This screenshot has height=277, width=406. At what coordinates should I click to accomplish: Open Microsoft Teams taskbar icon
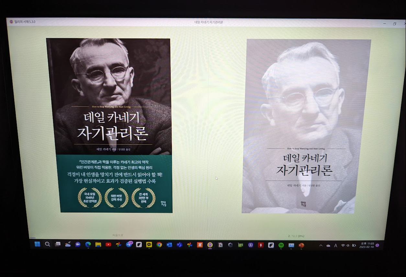(179, 245)
